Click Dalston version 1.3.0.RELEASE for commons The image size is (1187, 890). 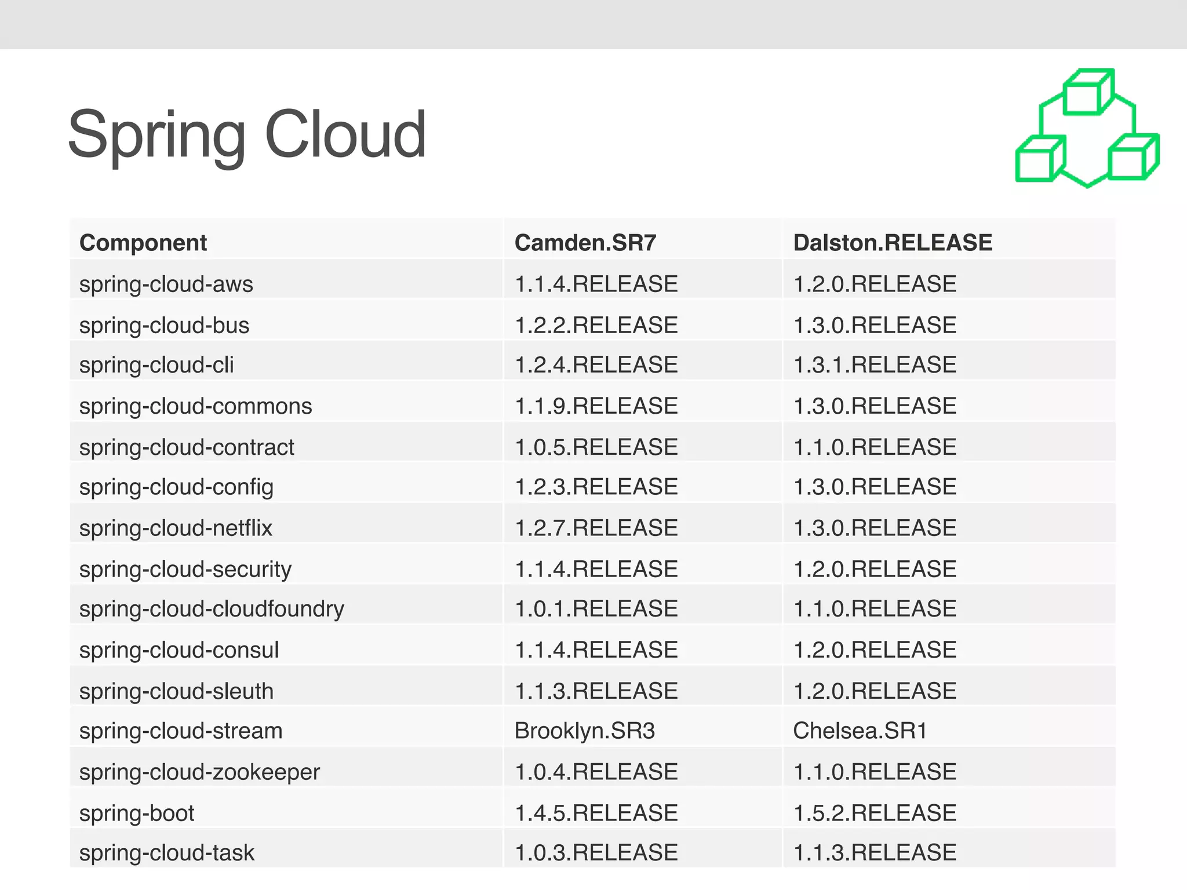(875, 406)
